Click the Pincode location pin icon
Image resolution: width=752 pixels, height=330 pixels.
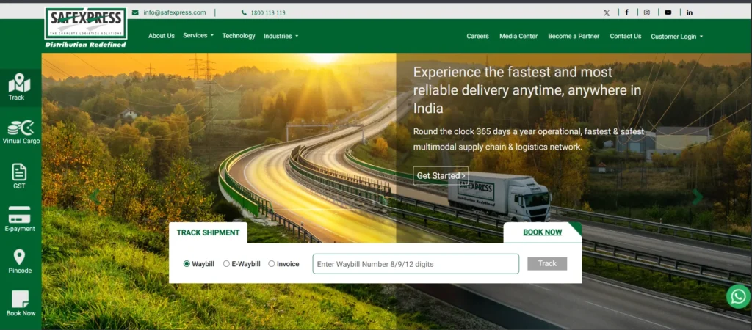19,257
